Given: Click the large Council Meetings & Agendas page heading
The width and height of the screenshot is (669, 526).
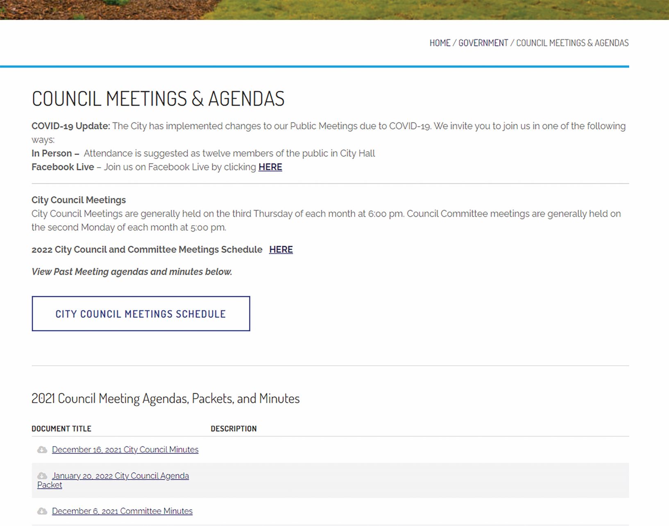Looking at the screenshot, I should click(158, 99).
